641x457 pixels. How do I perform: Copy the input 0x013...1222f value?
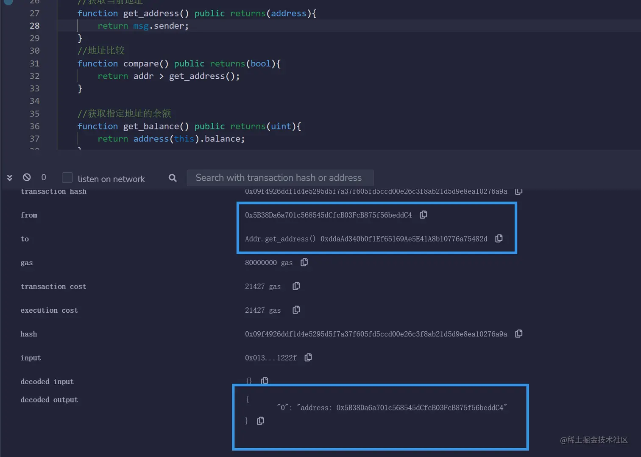pos(308,357)
